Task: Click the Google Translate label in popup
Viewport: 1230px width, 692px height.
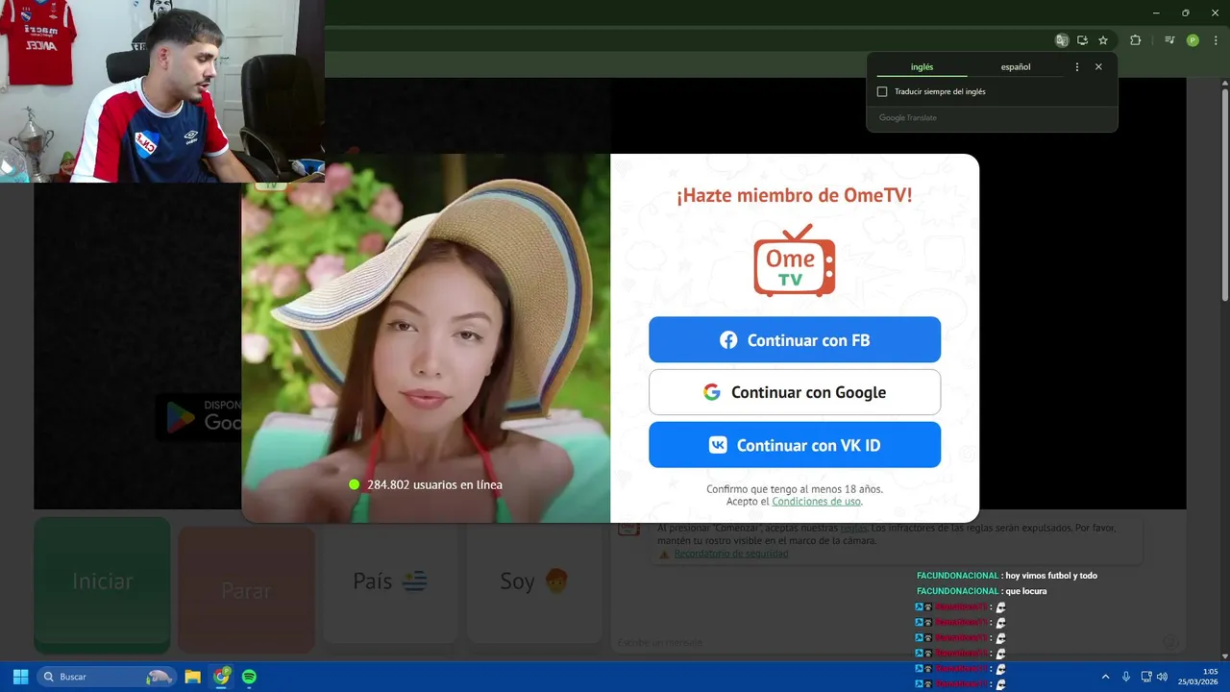Action: pyautogui.click(x=908, y=117)
